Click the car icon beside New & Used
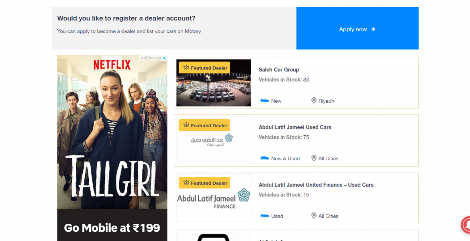Image resolution: width=470 pixels, height=241 pixels. point(265,158)
